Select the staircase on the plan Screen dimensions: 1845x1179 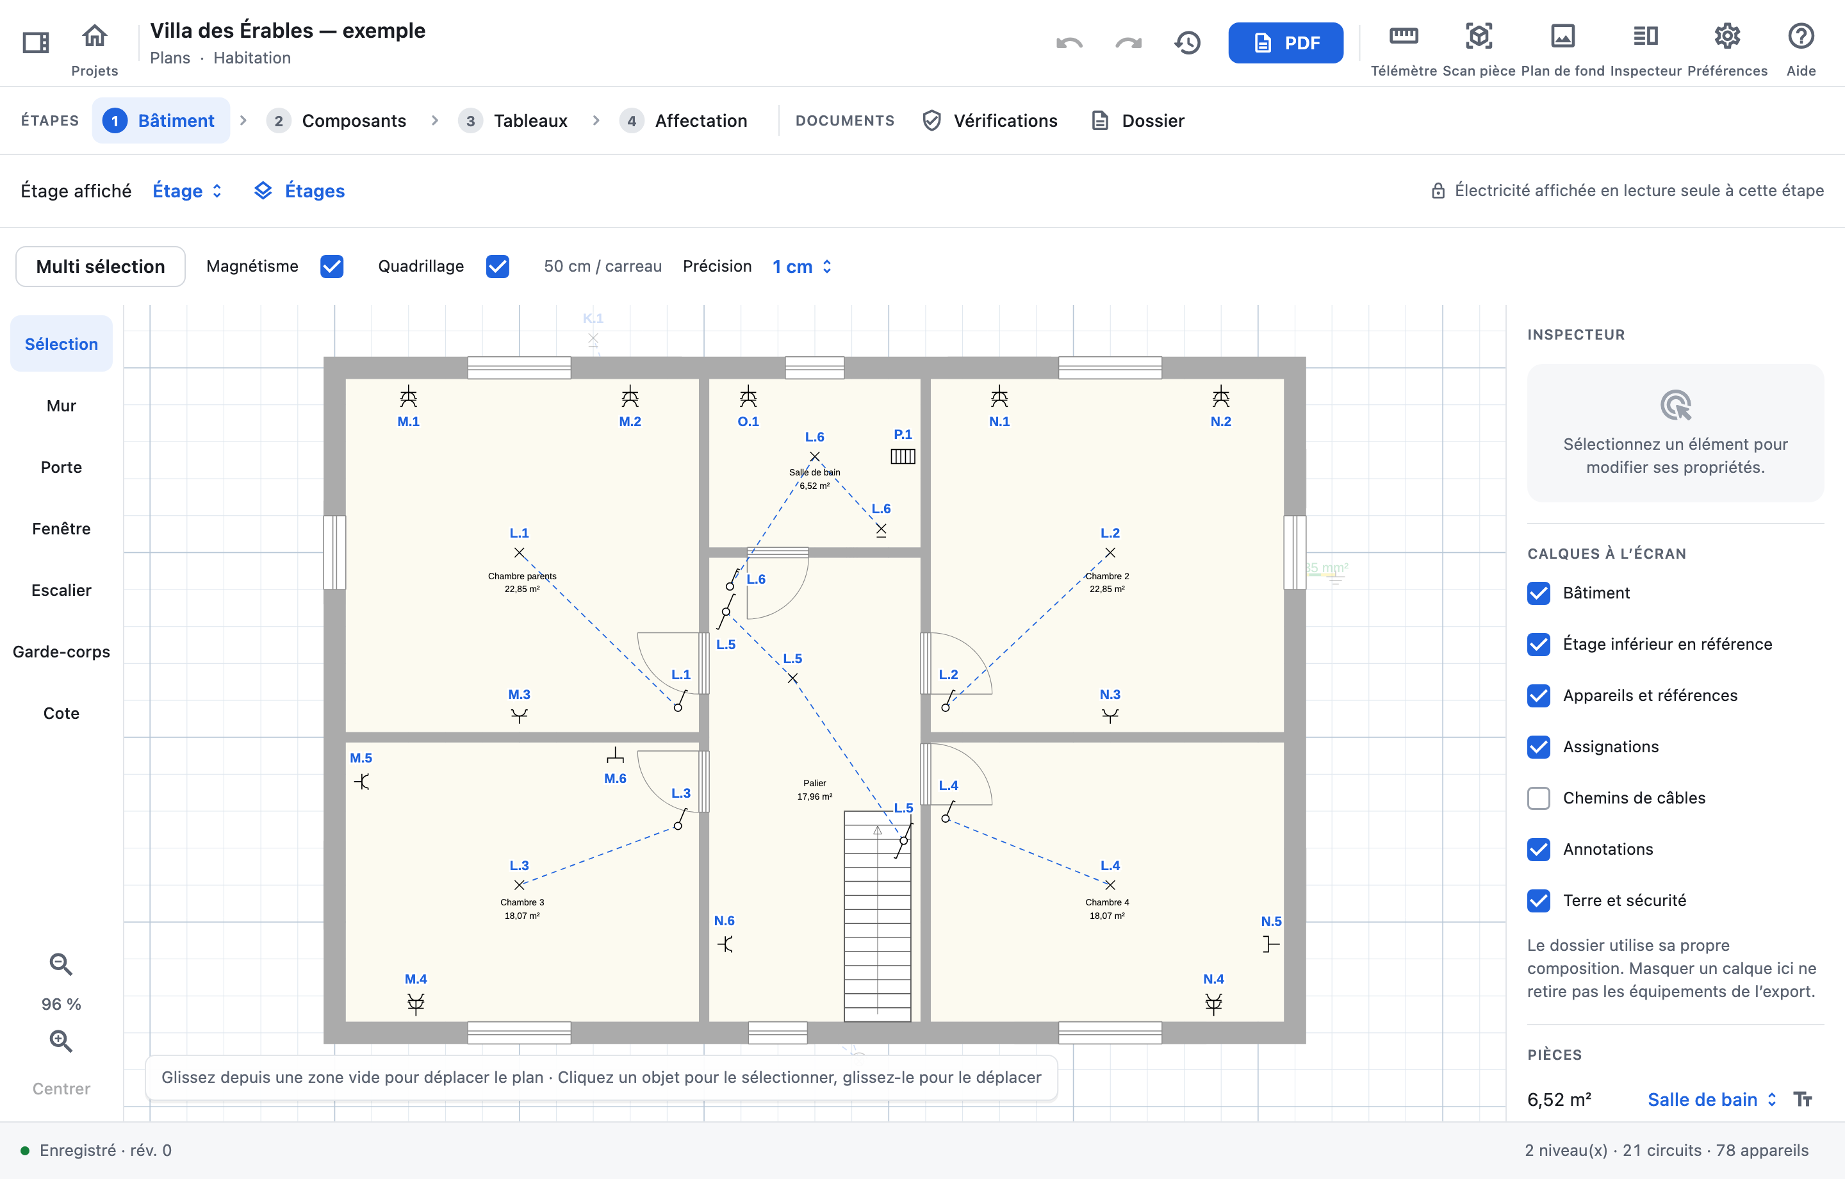pos(877,916)
